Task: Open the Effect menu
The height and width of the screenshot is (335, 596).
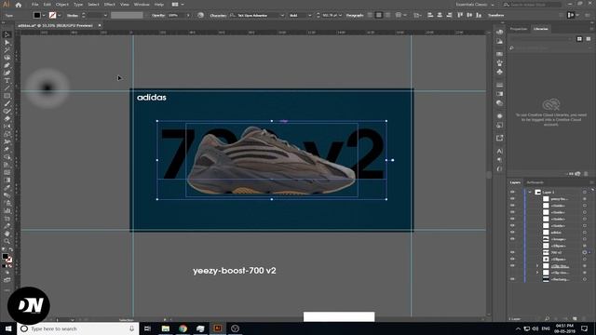Action: click(110, 5)
